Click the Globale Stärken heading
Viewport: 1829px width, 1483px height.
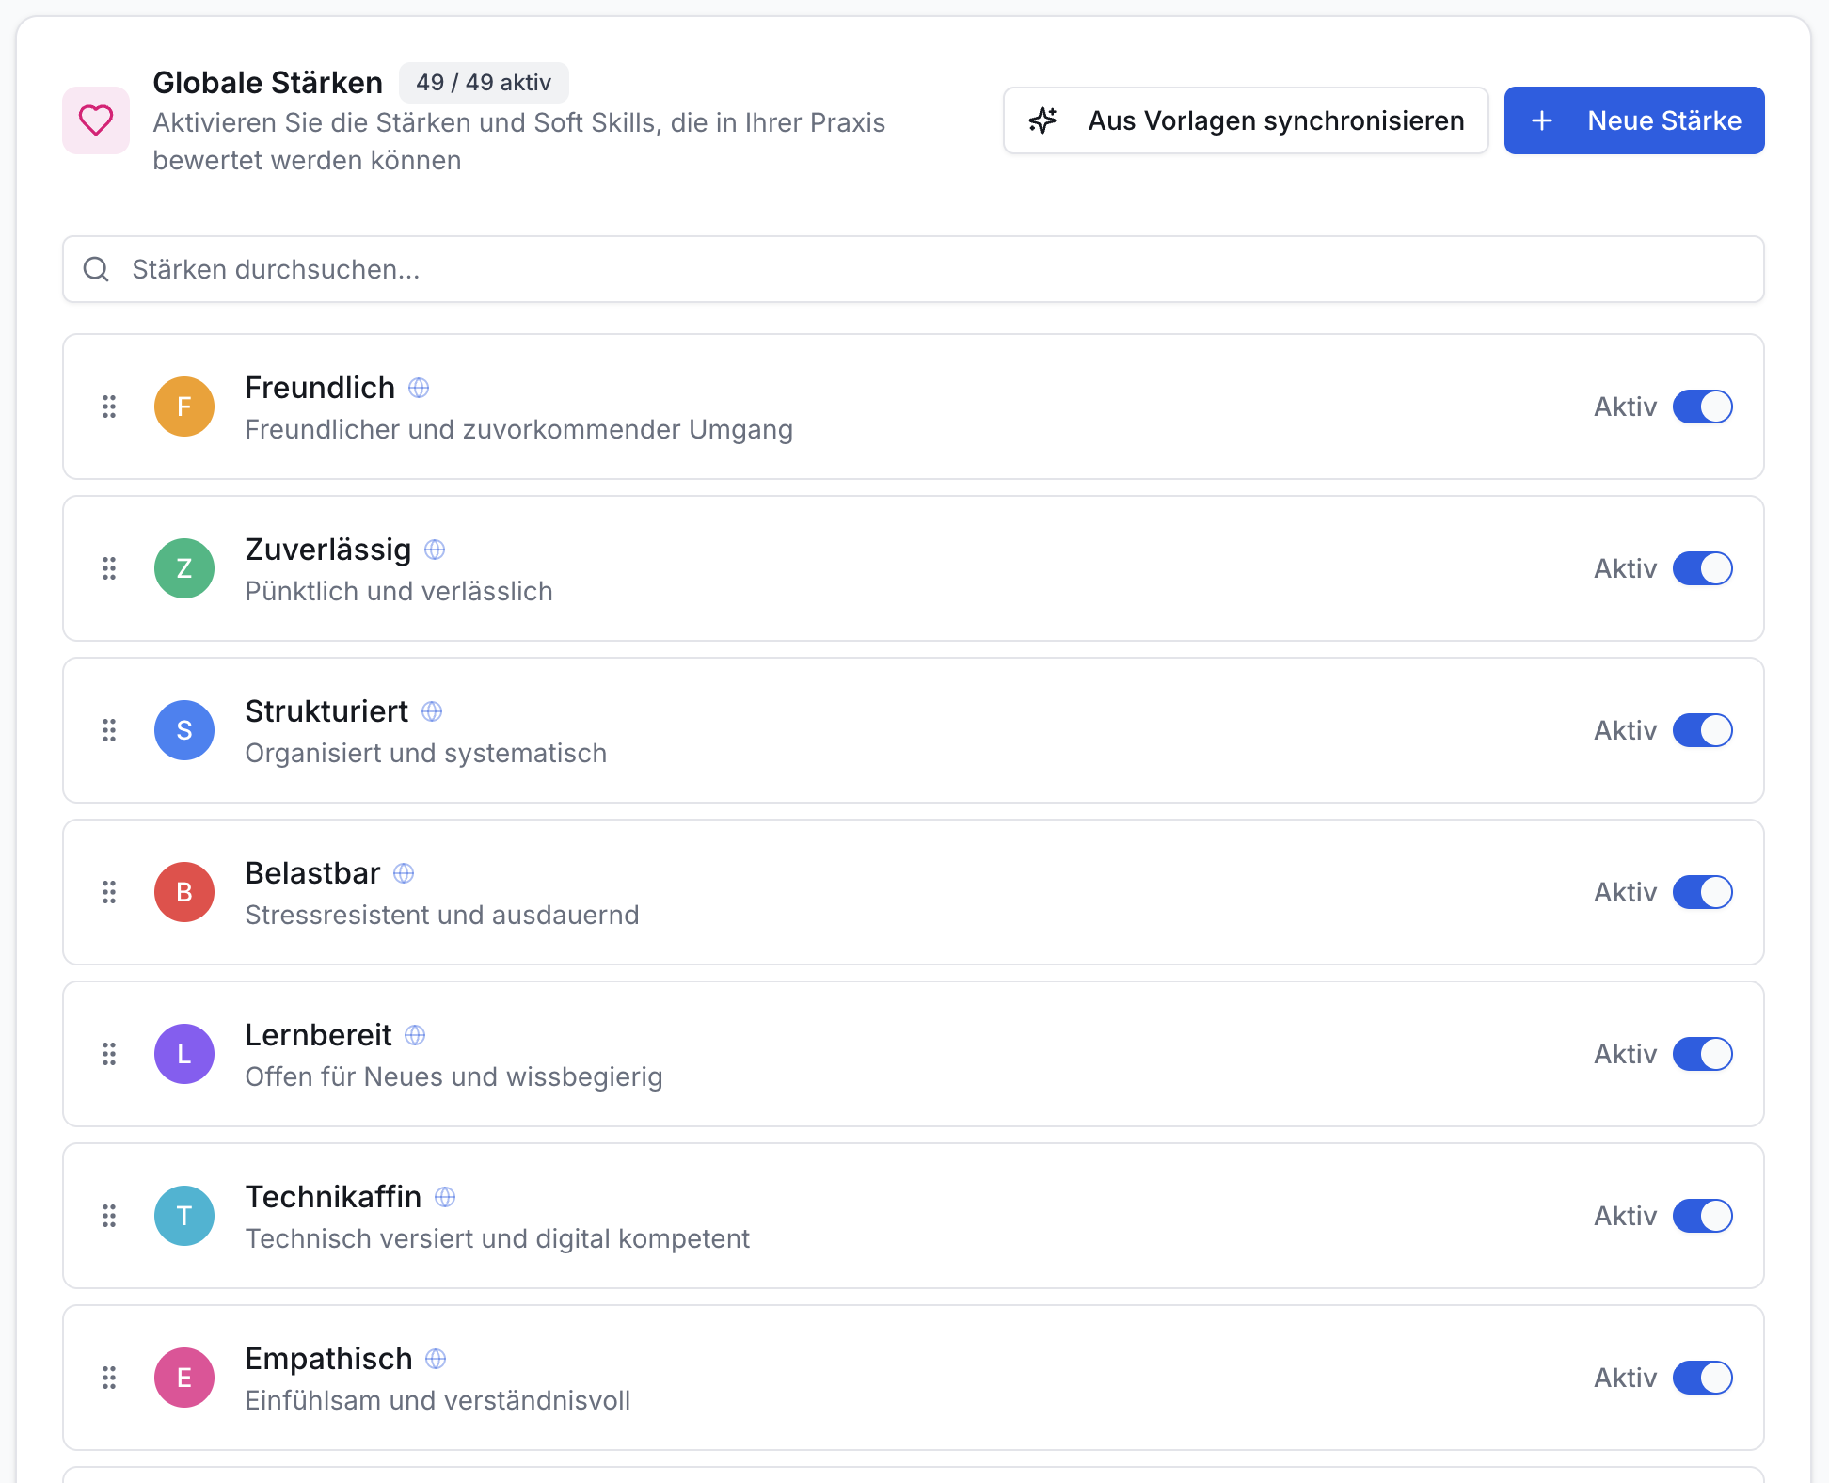pyautogui.click(x=267, y=83)
